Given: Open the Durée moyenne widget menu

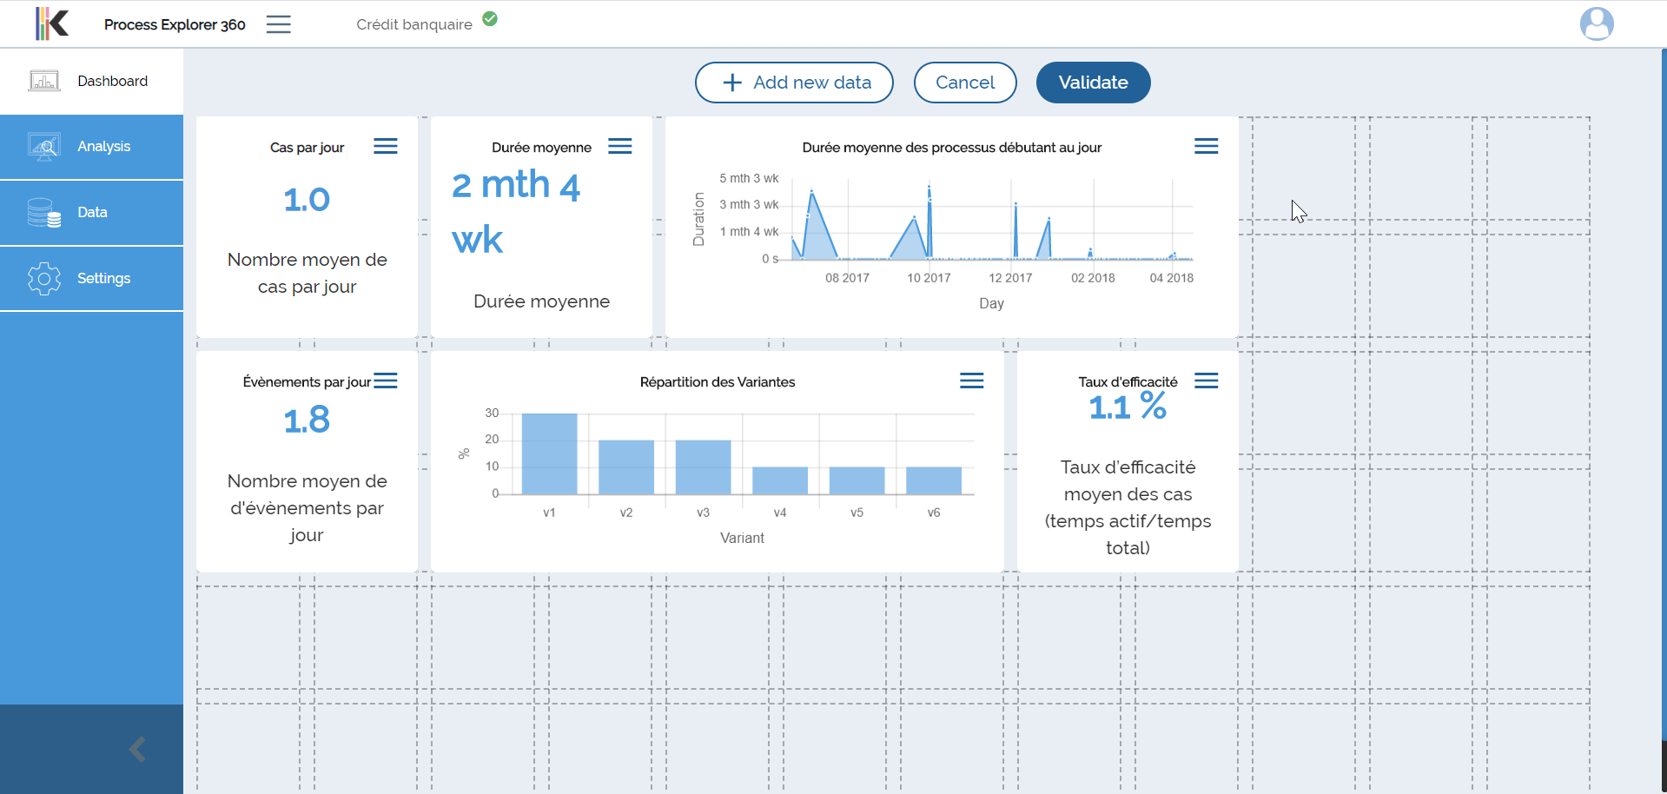Looking at the screenshot, I should (620, 146).
